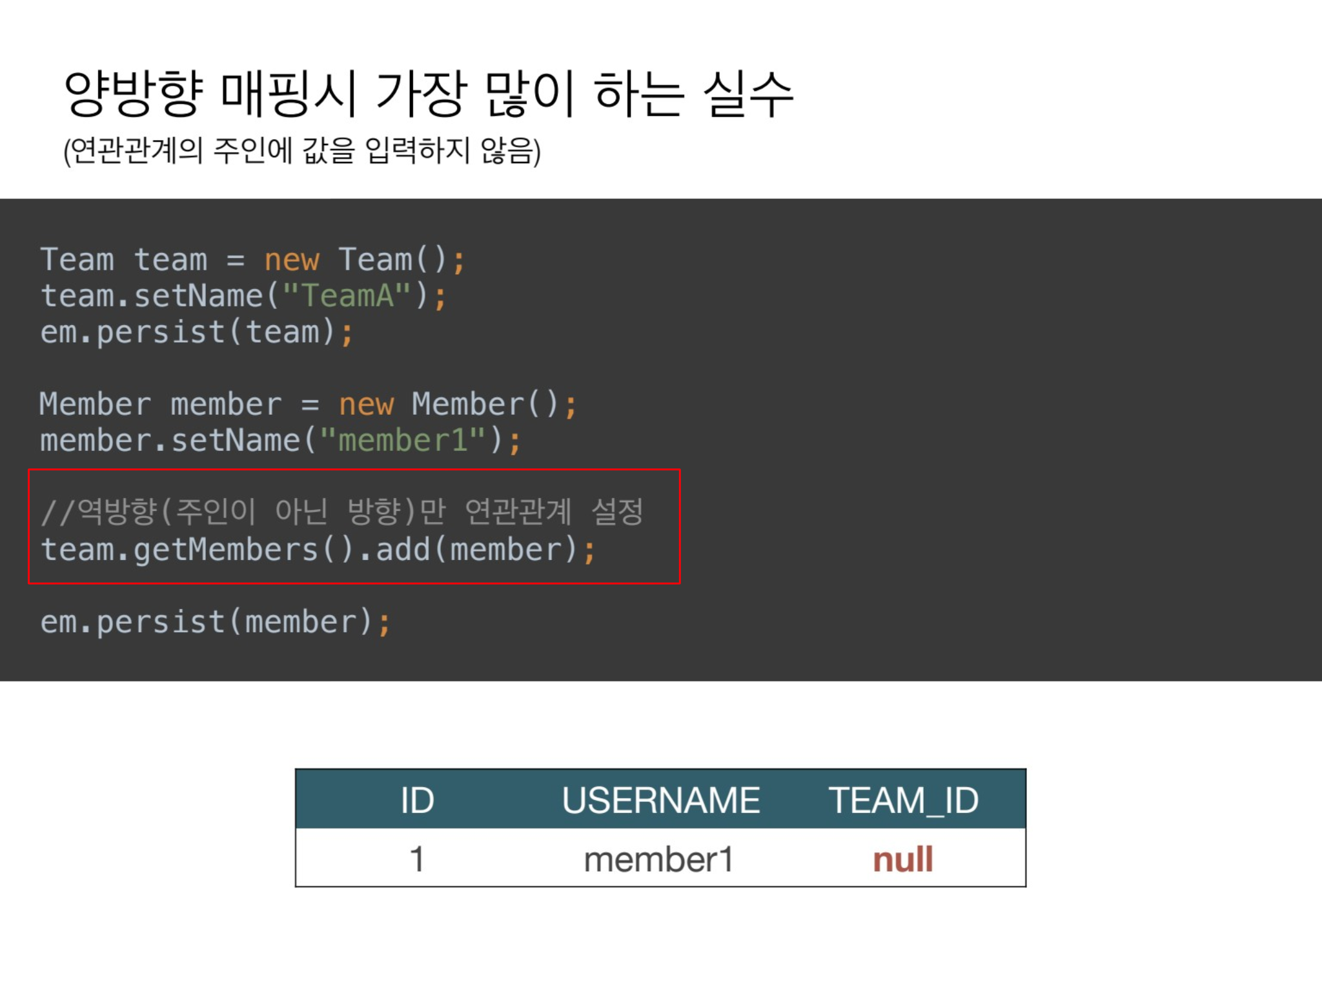Click the parenthesized subtitle under the title
The width and height of the screenshot is (1322, 991).
pos(302,150)
